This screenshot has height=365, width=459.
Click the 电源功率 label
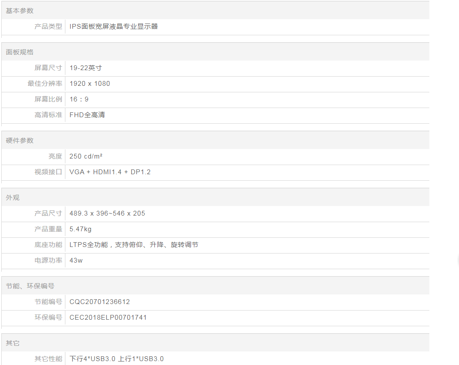pos(48,260)
